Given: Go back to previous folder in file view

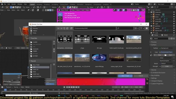Looking at the screenshot, I should click(x=59, y=28).
